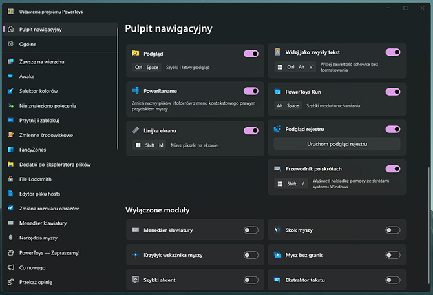Open Co nowego link
The width and height of the screenshot is (433, 295).
click(x=60, y=267)
